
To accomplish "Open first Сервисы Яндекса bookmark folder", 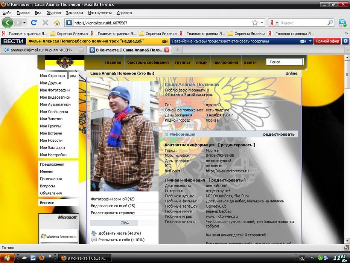I will (x=69, y=34).
